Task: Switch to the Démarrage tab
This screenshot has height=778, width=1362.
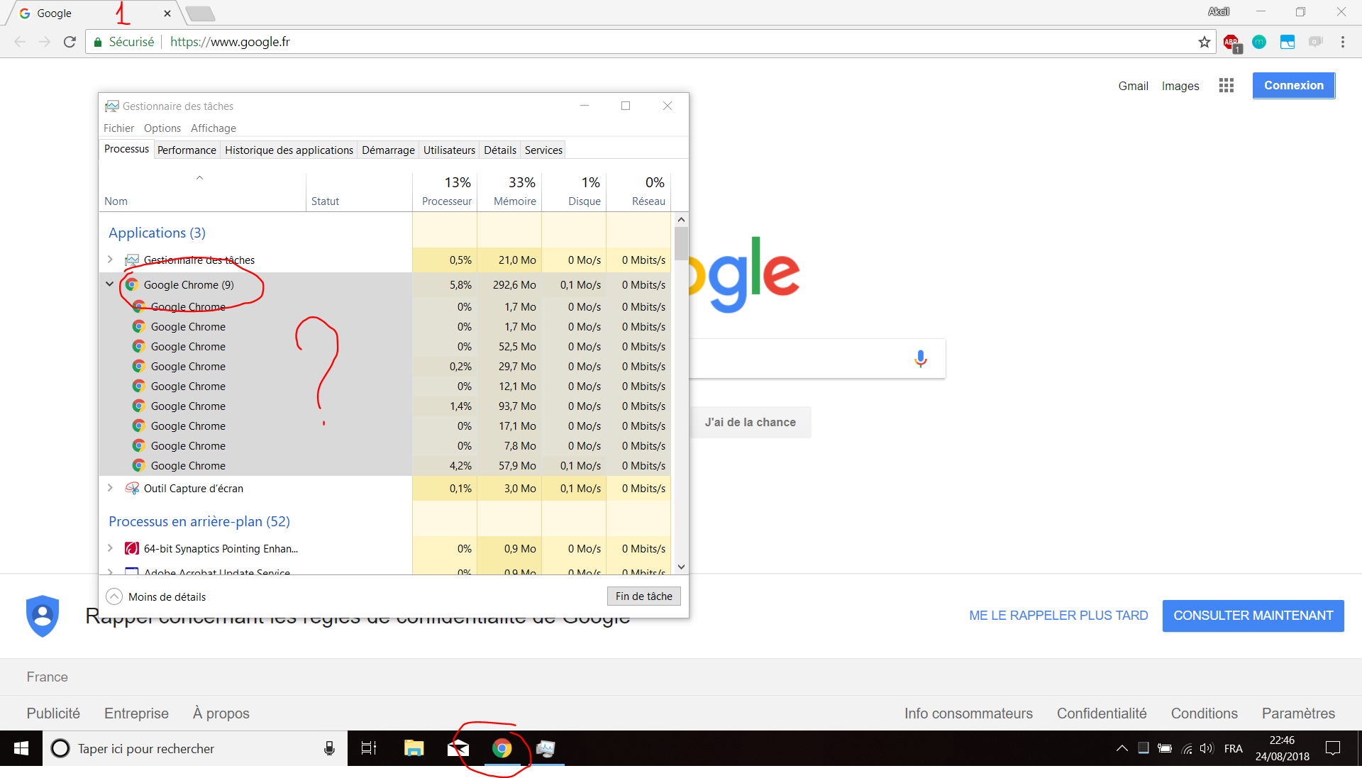Action: [x=388, y=150]
